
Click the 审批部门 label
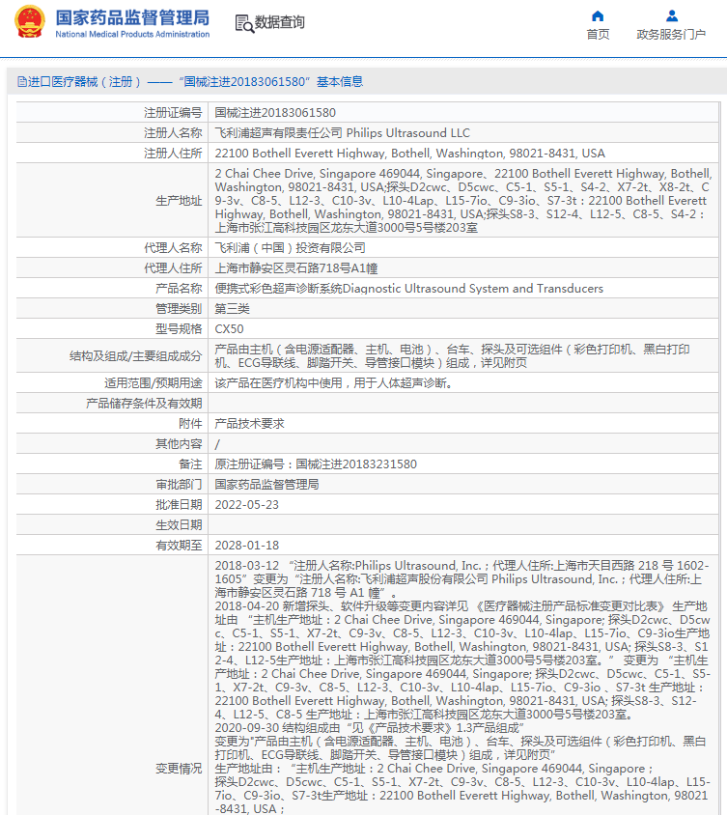[x=179, y=485]
